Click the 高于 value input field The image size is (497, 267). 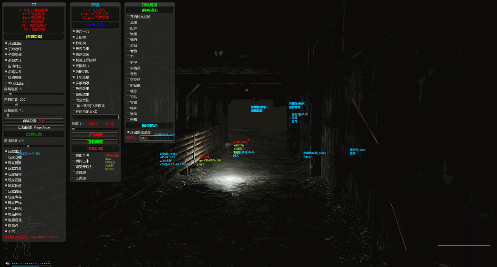coord(156,138)
